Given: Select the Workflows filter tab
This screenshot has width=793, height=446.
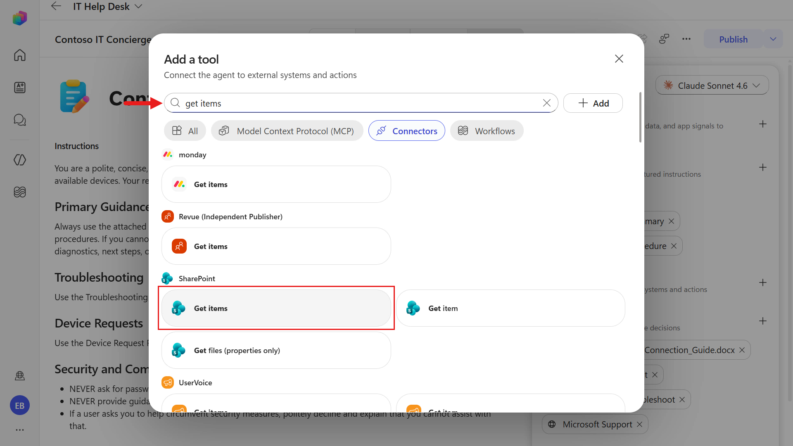Looking at the screenshot, I should [487, 130].
